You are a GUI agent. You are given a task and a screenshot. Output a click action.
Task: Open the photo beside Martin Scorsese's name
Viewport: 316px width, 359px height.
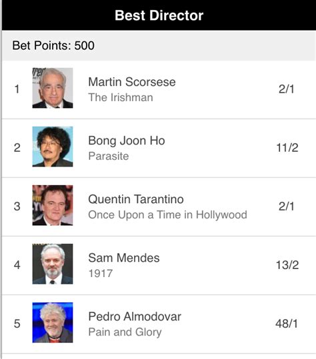[x=53, y=88]
